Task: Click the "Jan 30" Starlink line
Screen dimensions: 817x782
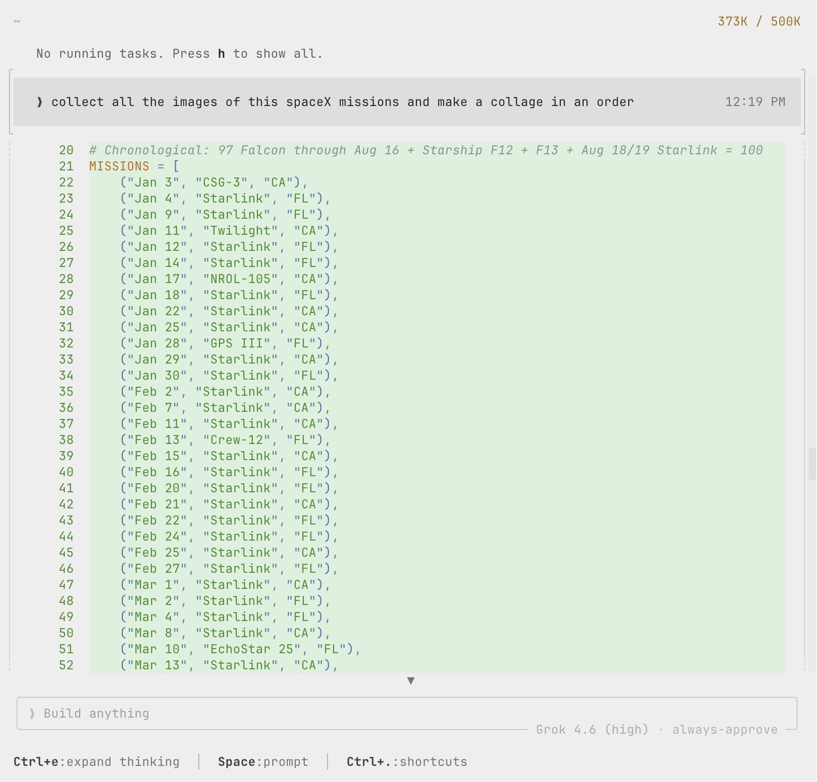Action: [x=229, y=375]
